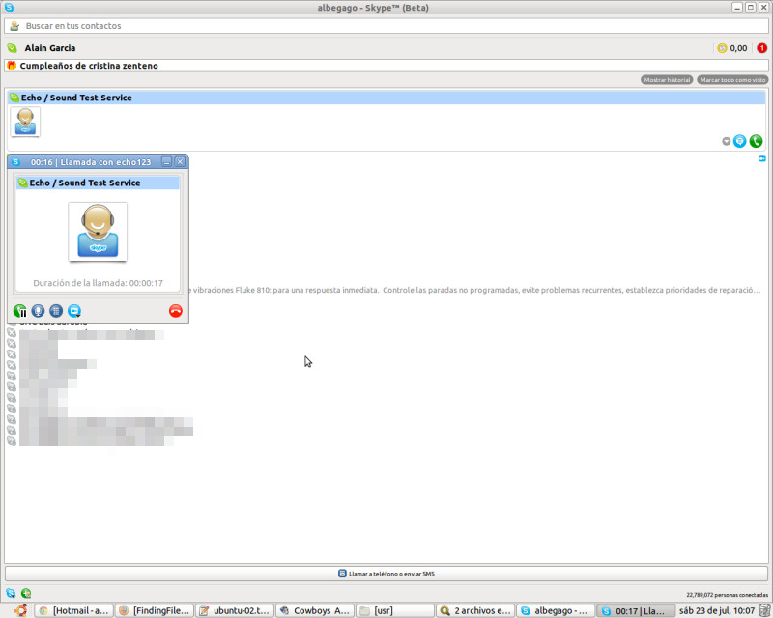Screen dimensions: 773x618
Task: Click the Alain Garcia profile name
Action: coord(50,48)
